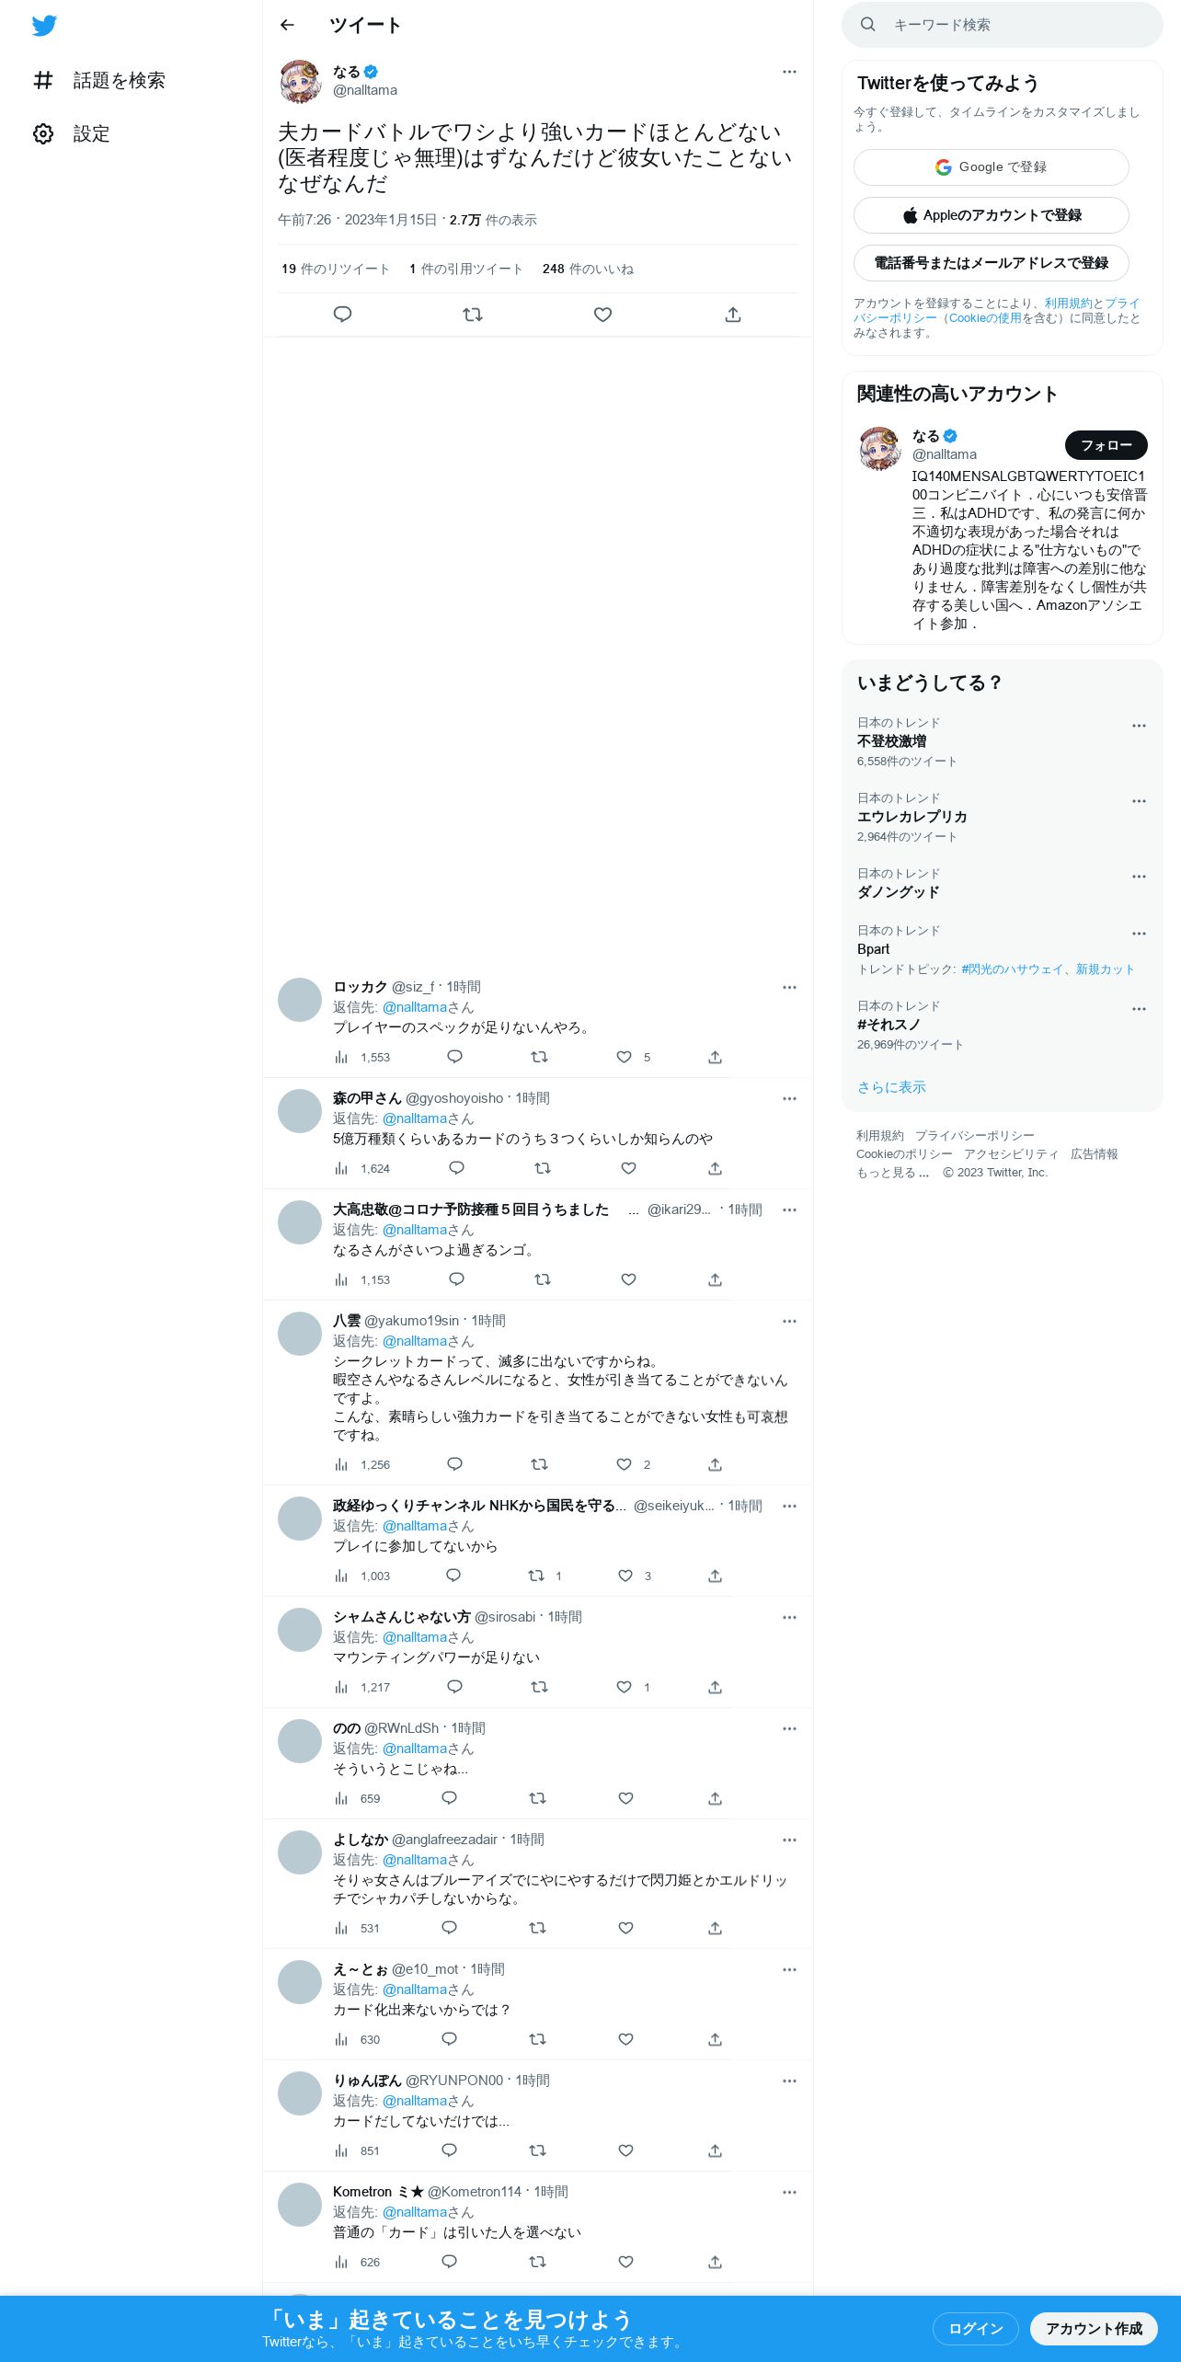Expand trends with さらに表示
Image resolution: width=1181 pixels, height=2362 pixels.
[x=891, y=1087]
